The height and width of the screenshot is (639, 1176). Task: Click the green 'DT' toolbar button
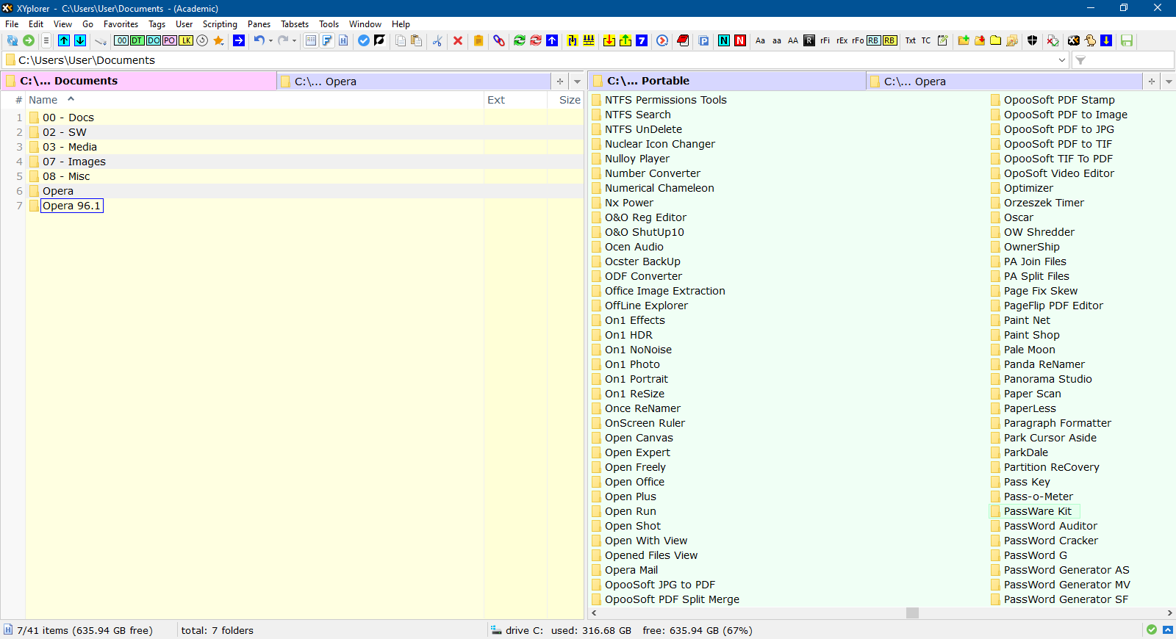pyautogui.click(x=137, y=40)
